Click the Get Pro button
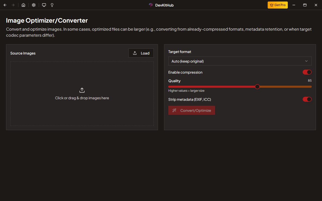The width and height of the screenshot is (322, 201). [x=278, y=5]
